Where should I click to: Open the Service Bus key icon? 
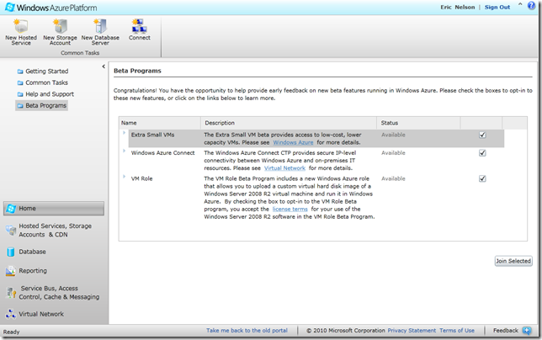pyautogui.click(x=11, y=293)
